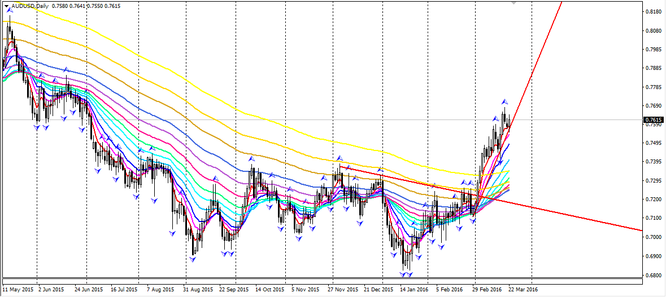
Task: Click the 5 Nov 2015 date label
Action: click(x=305, y=290)
